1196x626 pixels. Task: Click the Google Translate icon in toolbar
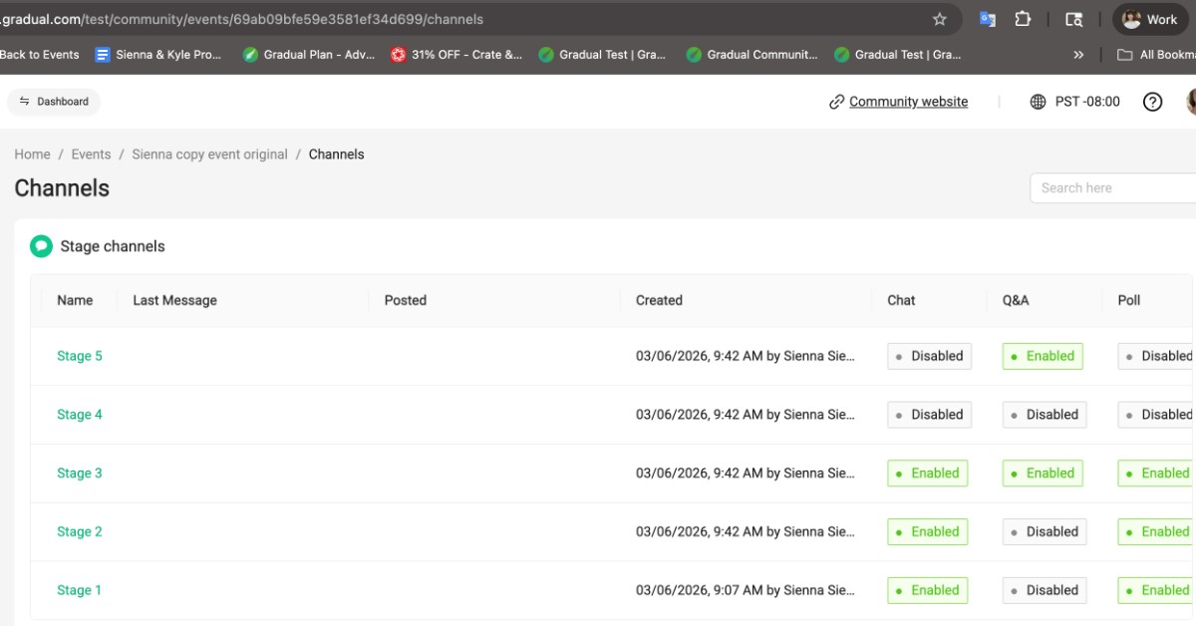pos(987,19)
